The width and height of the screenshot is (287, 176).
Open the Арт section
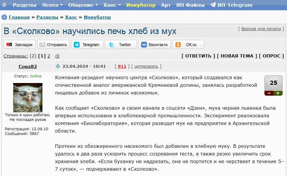(166, 5)
